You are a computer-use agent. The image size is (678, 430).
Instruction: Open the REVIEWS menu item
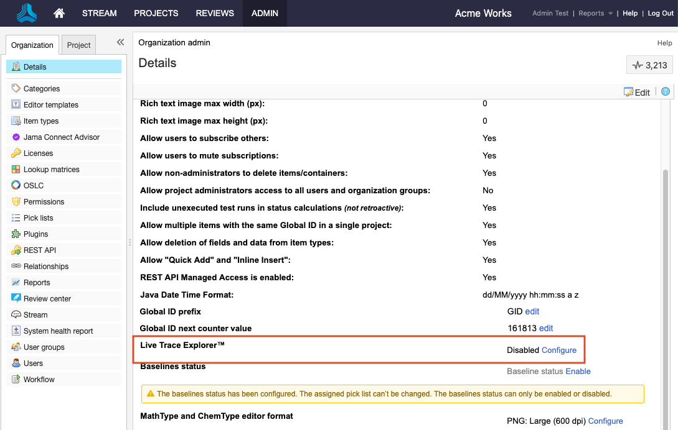(215, 12)
